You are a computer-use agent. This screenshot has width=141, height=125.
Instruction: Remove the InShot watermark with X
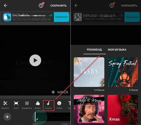point(53,92)
